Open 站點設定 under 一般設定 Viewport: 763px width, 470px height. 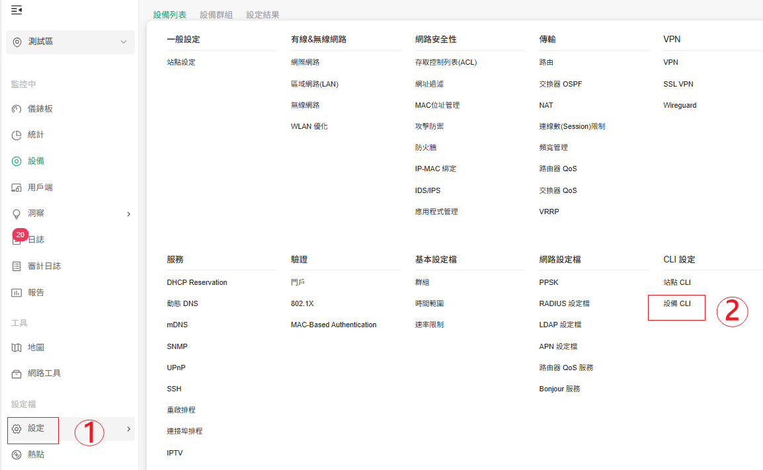(181, 62)
